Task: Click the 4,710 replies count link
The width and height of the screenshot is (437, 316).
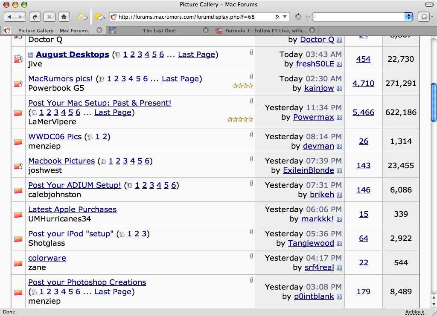Action: (364, 83)
